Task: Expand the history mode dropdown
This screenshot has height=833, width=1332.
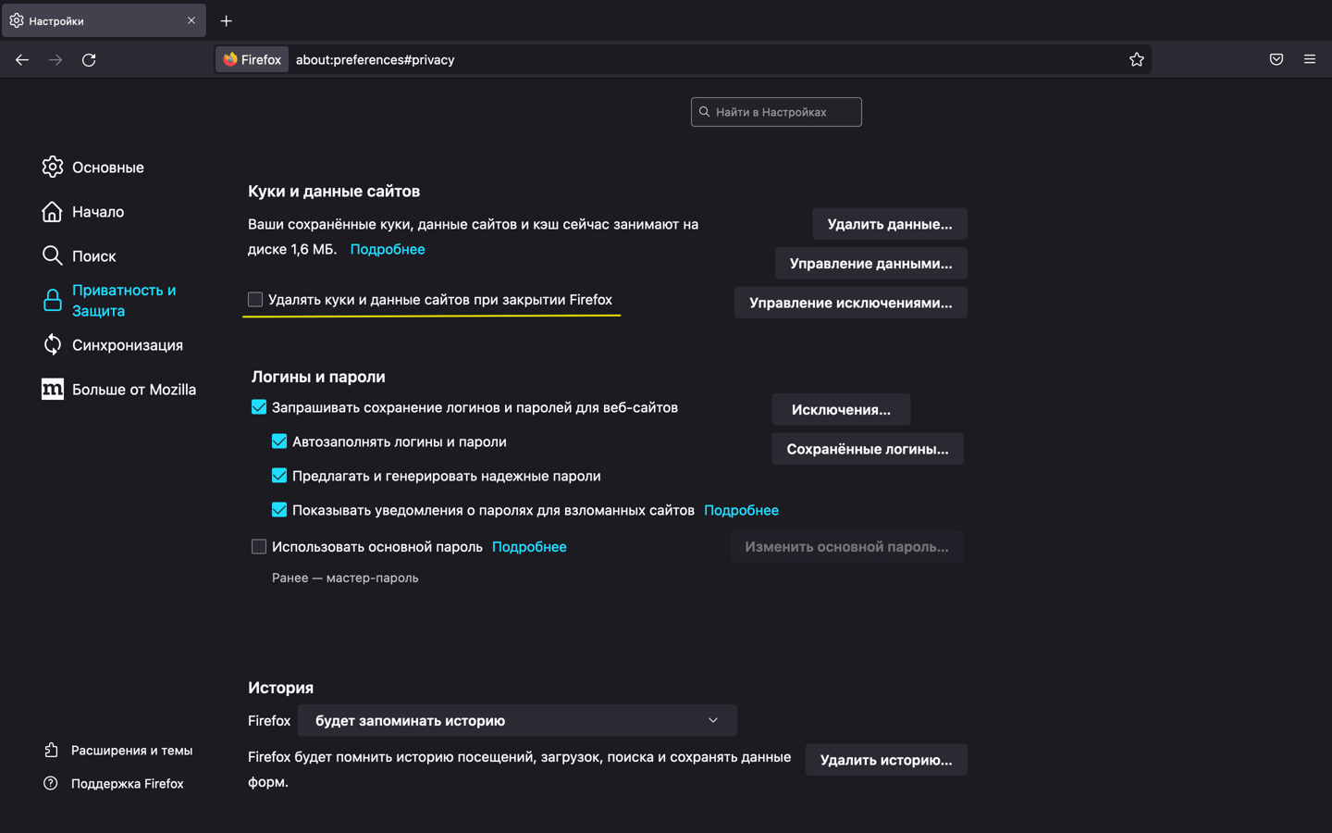Action: [x=517, y=720]
